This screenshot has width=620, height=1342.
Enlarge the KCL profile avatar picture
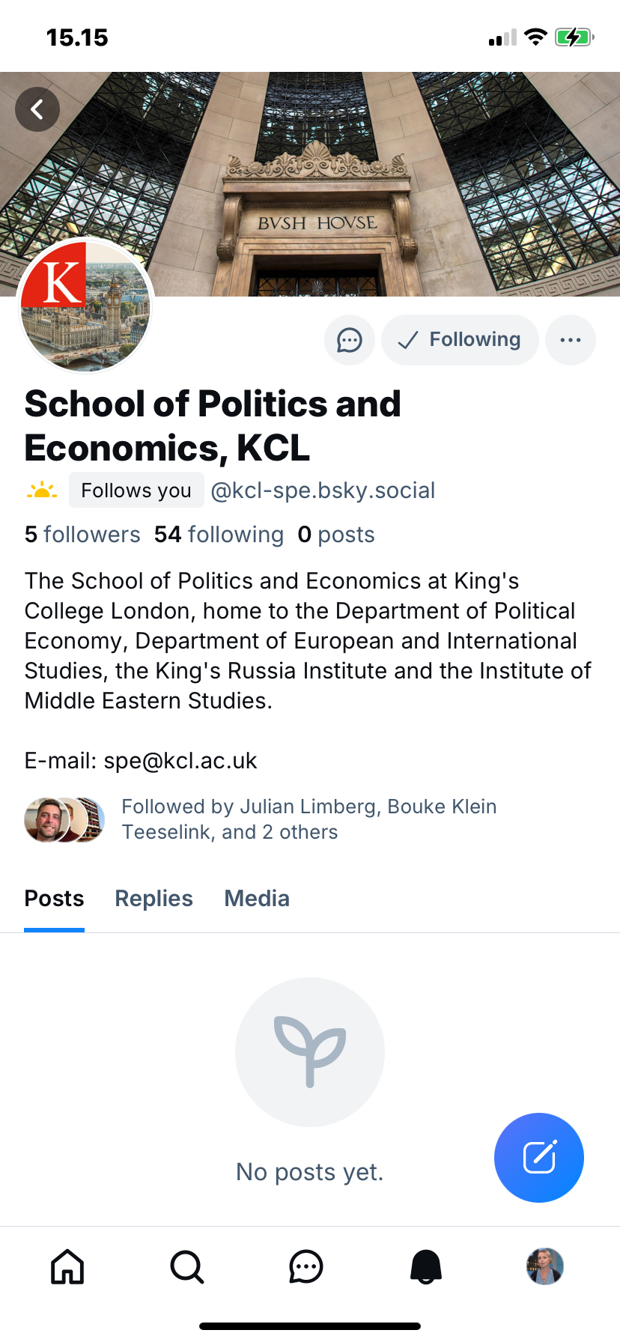[x=85, y=306]
